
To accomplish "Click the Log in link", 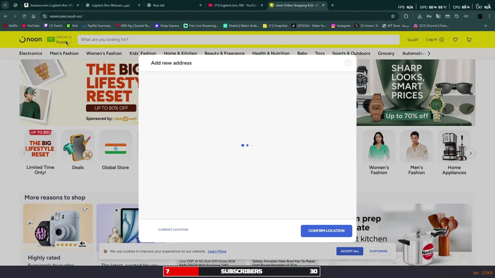I will tap(435, 39).
